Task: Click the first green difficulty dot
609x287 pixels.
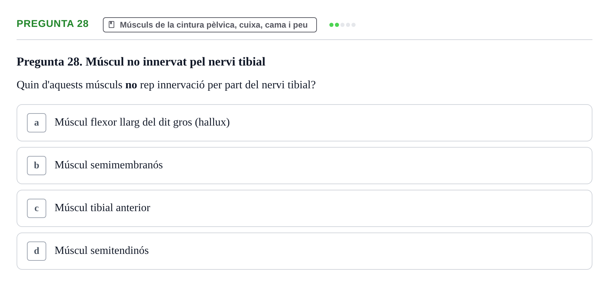Action: tap(331, 25)
